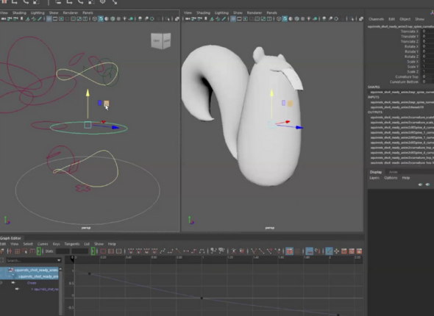Open Keys menu in Graph Editor
This screenshot has width=434, height=316.
pos(56,244)
